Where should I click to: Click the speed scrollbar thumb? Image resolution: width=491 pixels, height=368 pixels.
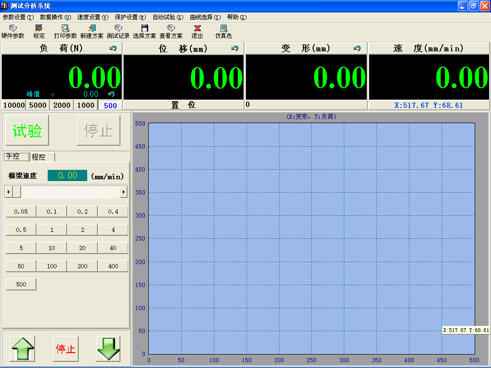(x=17, y=192)
